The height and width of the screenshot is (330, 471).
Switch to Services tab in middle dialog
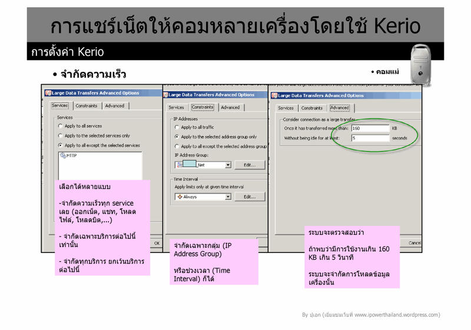(176, 108)
